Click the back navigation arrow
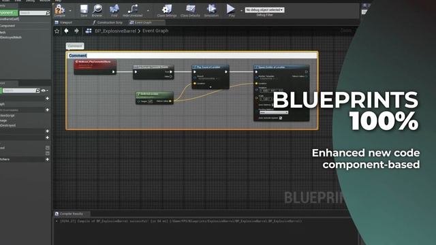 67,31
